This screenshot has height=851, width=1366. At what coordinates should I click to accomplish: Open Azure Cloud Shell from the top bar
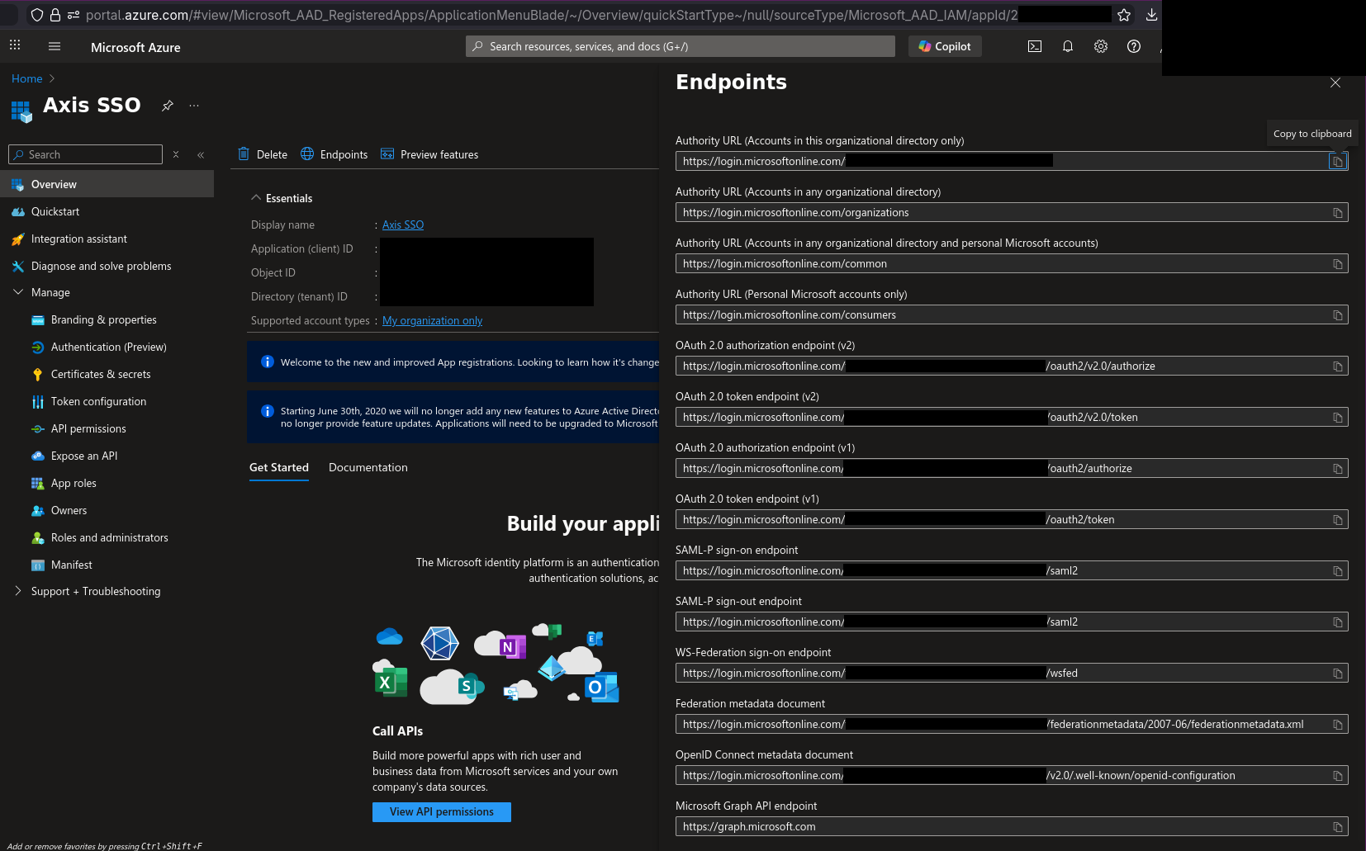coord(1035,46)
